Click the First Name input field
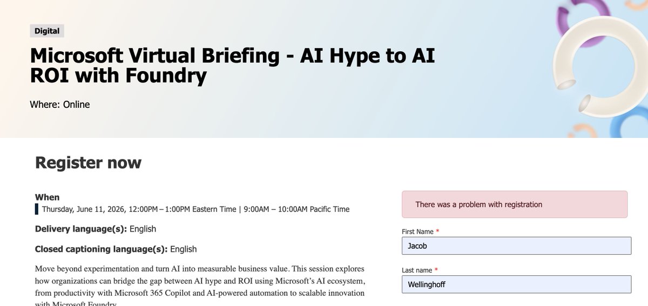The height and width of the screenshot is (306, 648). click(x=516, y=246)
